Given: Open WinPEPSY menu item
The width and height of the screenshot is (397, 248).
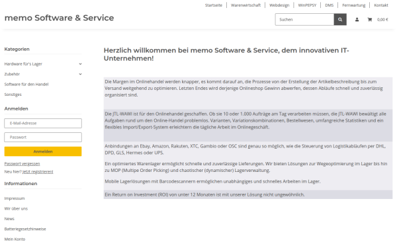Looking at the screenshot, I should coord(307,5).
